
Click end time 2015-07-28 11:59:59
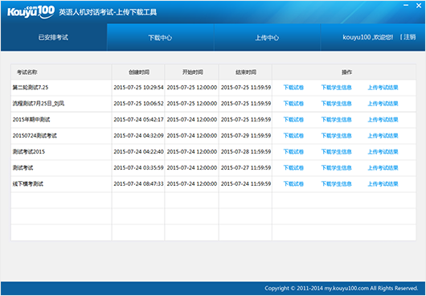click(246, 152)
